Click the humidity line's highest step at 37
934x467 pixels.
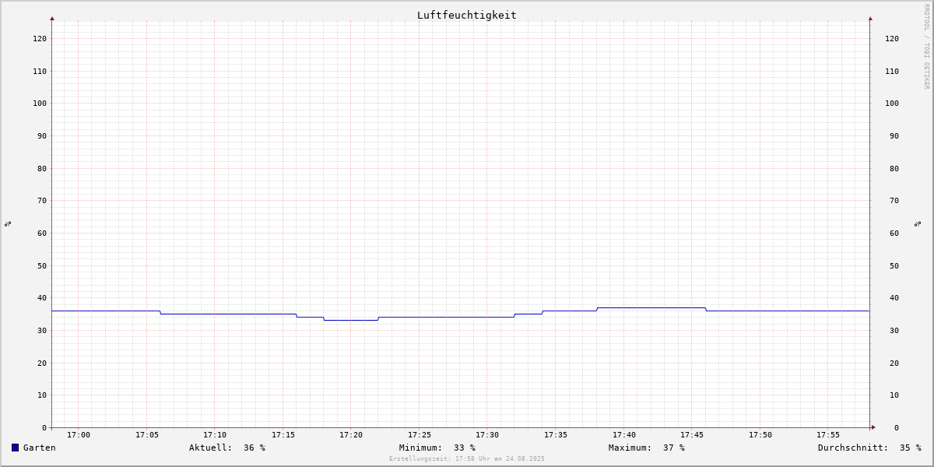(x=651, y=307)
